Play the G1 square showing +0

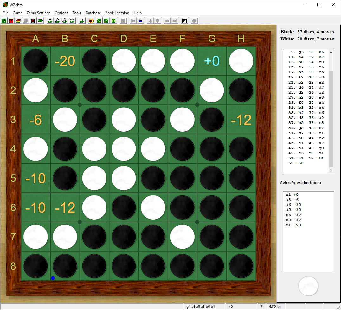click(x=212, y=61)
